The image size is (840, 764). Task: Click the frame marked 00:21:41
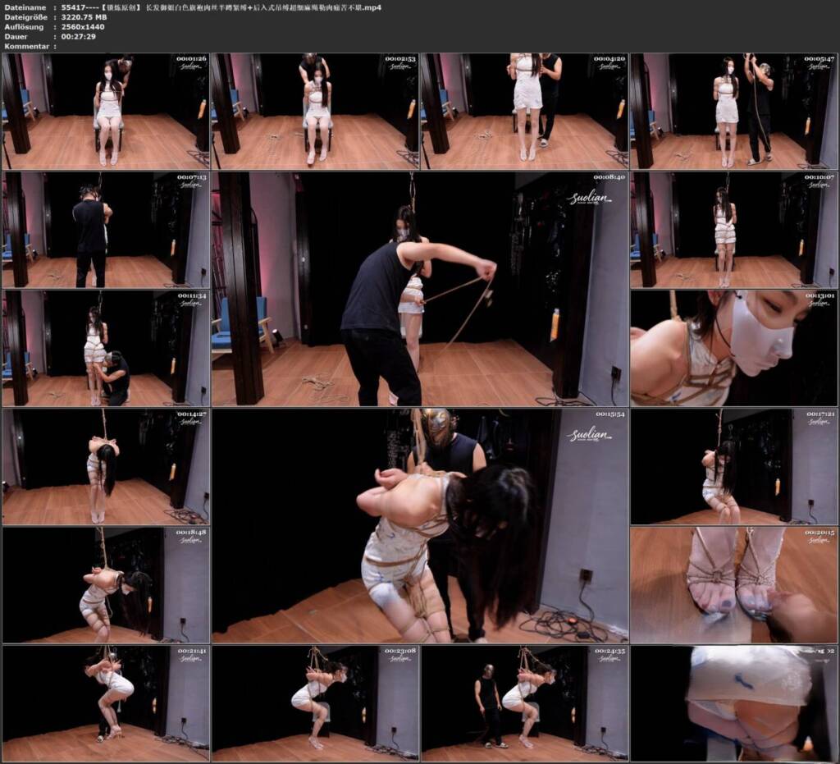tap(106, 703)
